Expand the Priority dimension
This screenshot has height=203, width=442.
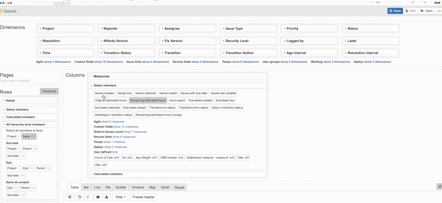(x=310, y=29)
